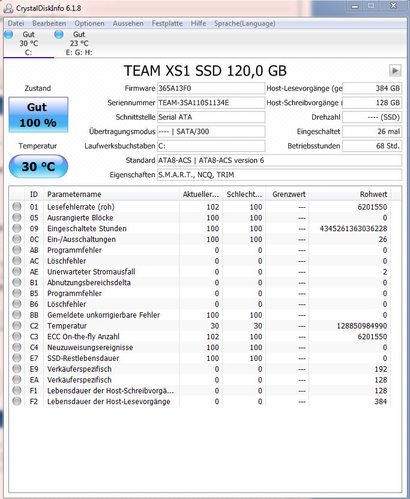Click the status icon of Lesefehlerrate (roh) row
This screenshot has height=499, width=410.
coord(17,207)
